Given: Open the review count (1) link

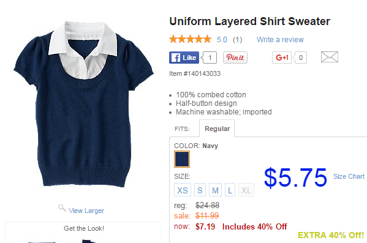Looking at the screenshot, I should 237,40.
